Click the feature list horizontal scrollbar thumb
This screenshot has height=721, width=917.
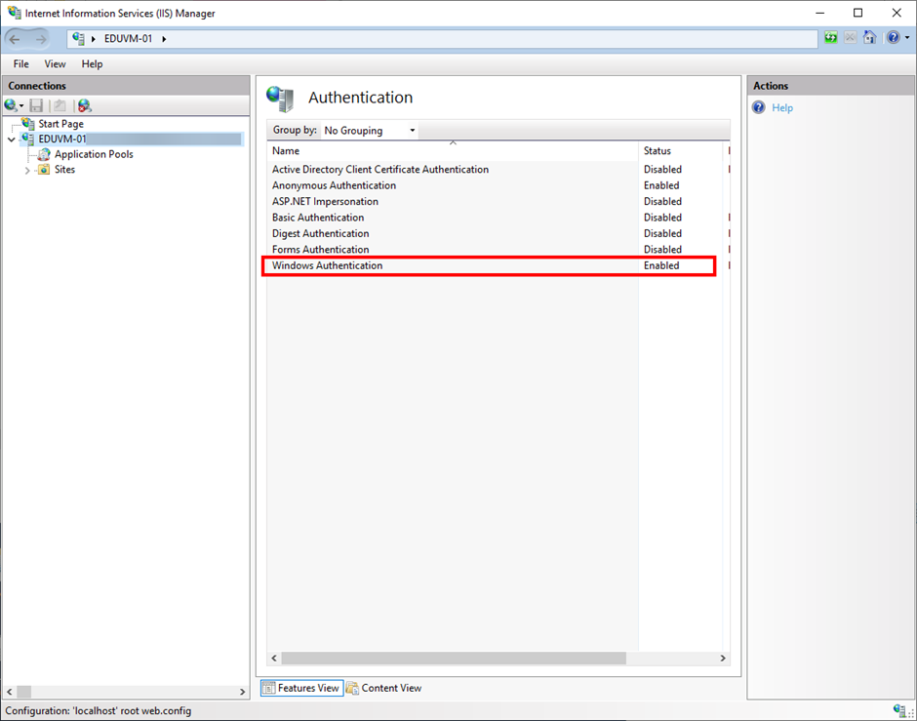click(454, 659)
